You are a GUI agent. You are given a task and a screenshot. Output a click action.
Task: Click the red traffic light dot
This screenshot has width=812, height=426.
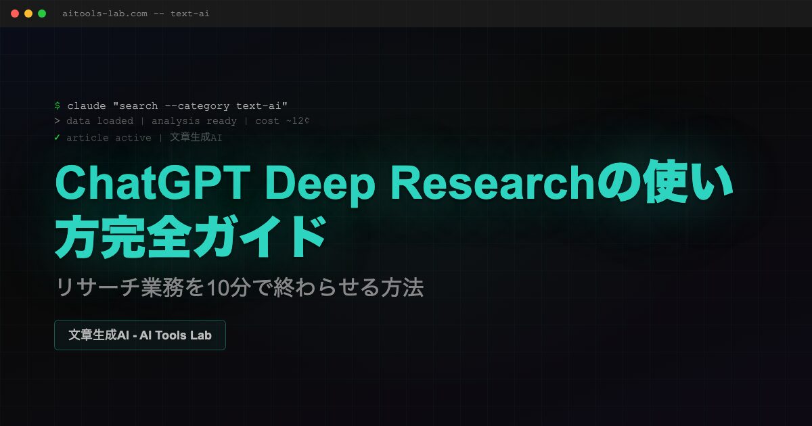pyautogui.click(x=14, y=12)
